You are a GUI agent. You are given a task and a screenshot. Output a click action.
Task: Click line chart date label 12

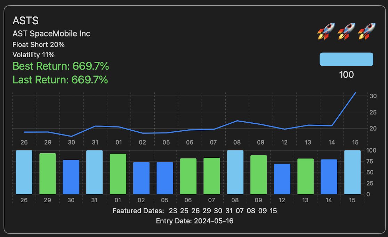coord(284,142)
